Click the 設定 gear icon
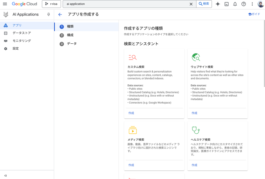Image resolution: width=265 pixels, height=179 pixels. (6, 49)
